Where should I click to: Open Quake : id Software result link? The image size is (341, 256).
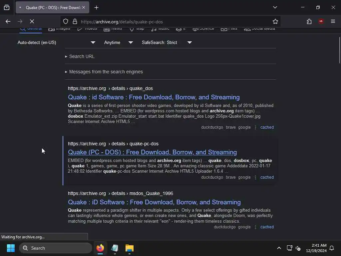pos(154,97)
